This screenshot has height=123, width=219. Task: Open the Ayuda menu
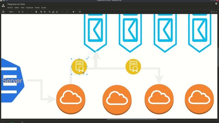(44, 8)
